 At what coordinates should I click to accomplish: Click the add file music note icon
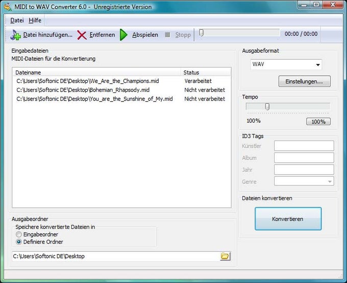click(15, 35)
